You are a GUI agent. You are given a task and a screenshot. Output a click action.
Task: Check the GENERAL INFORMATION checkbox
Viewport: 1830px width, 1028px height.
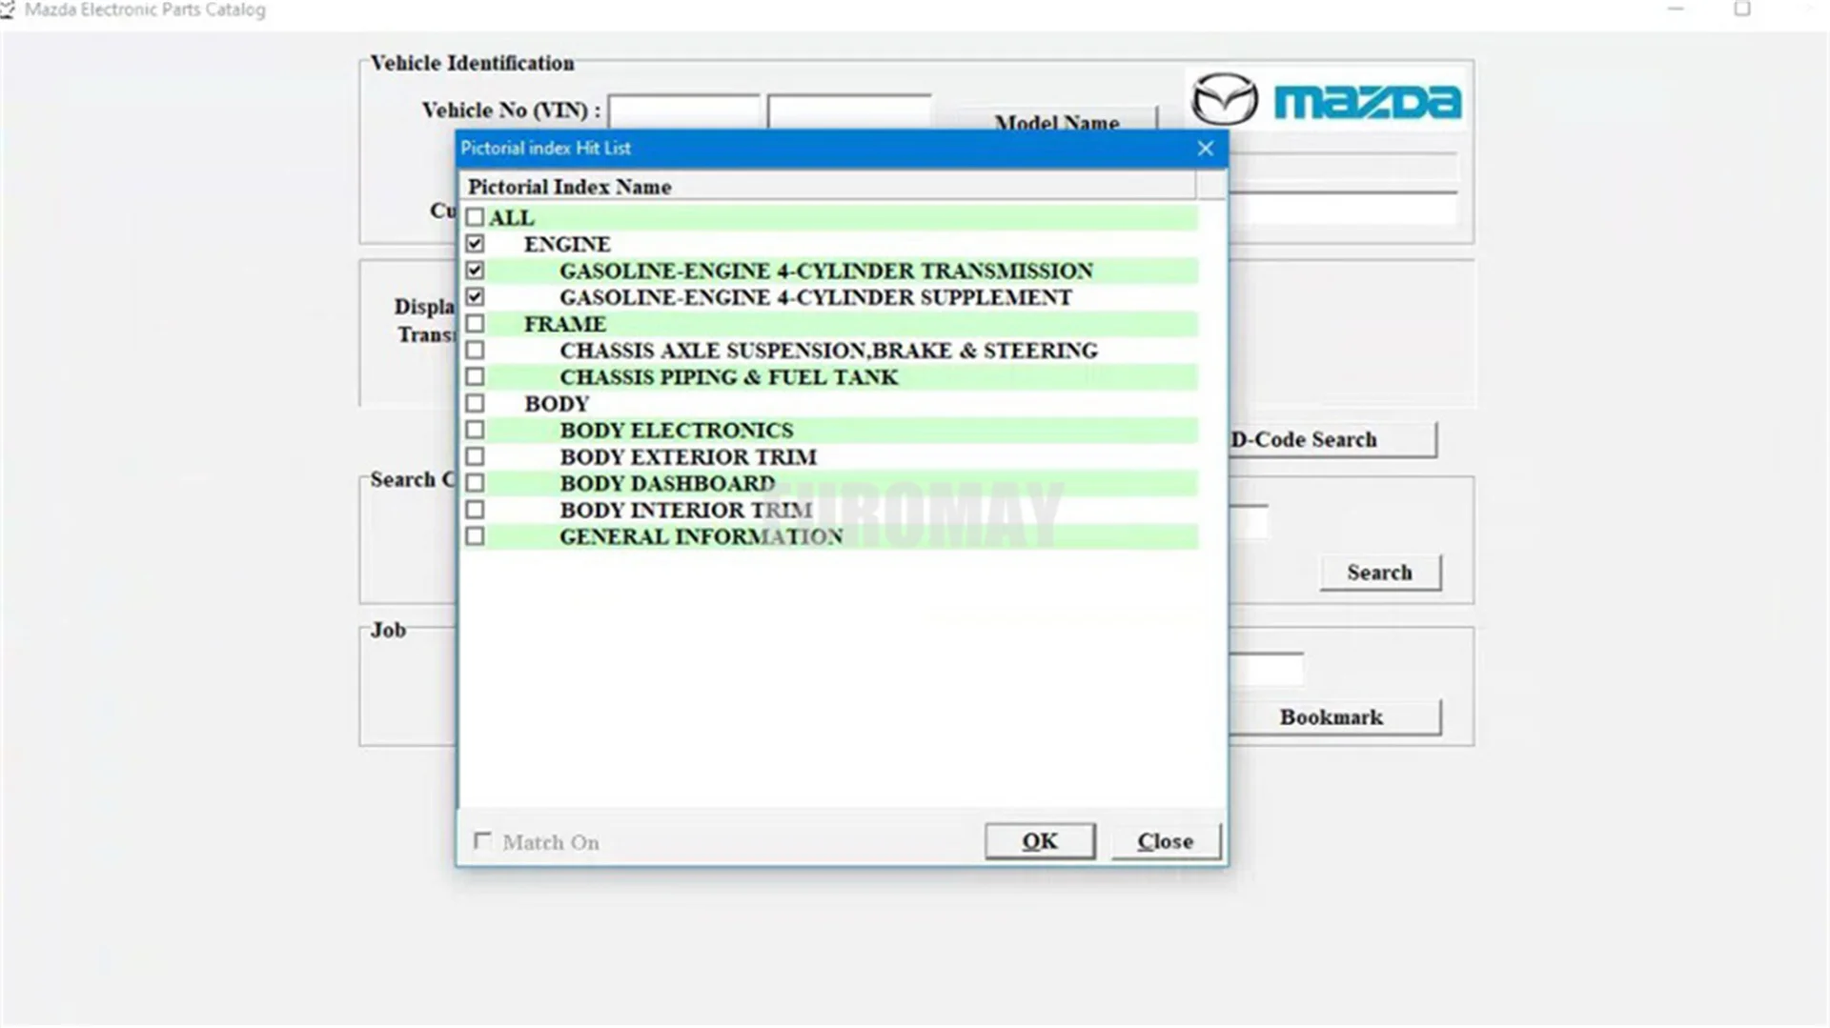pos(475,536)
